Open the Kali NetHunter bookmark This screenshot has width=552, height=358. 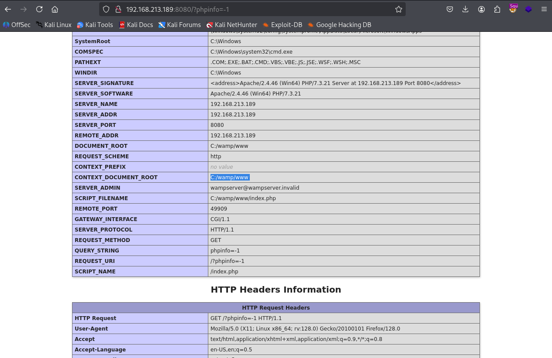coord(231,25)
